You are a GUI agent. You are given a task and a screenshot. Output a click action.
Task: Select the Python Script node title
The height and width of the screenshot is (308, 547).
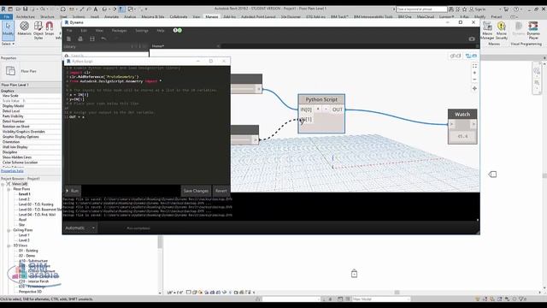point(321,99)
